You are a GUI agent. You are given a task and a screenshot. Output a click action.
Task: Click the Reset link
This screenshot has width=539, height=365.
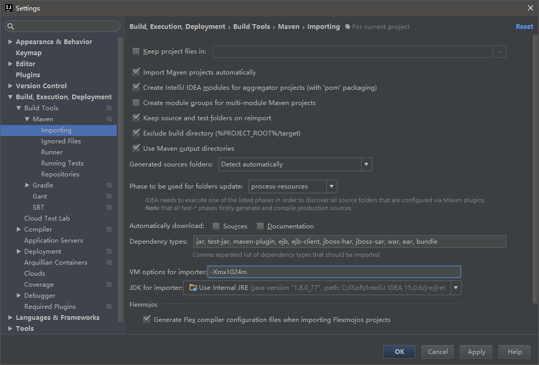tap(524, 26)
